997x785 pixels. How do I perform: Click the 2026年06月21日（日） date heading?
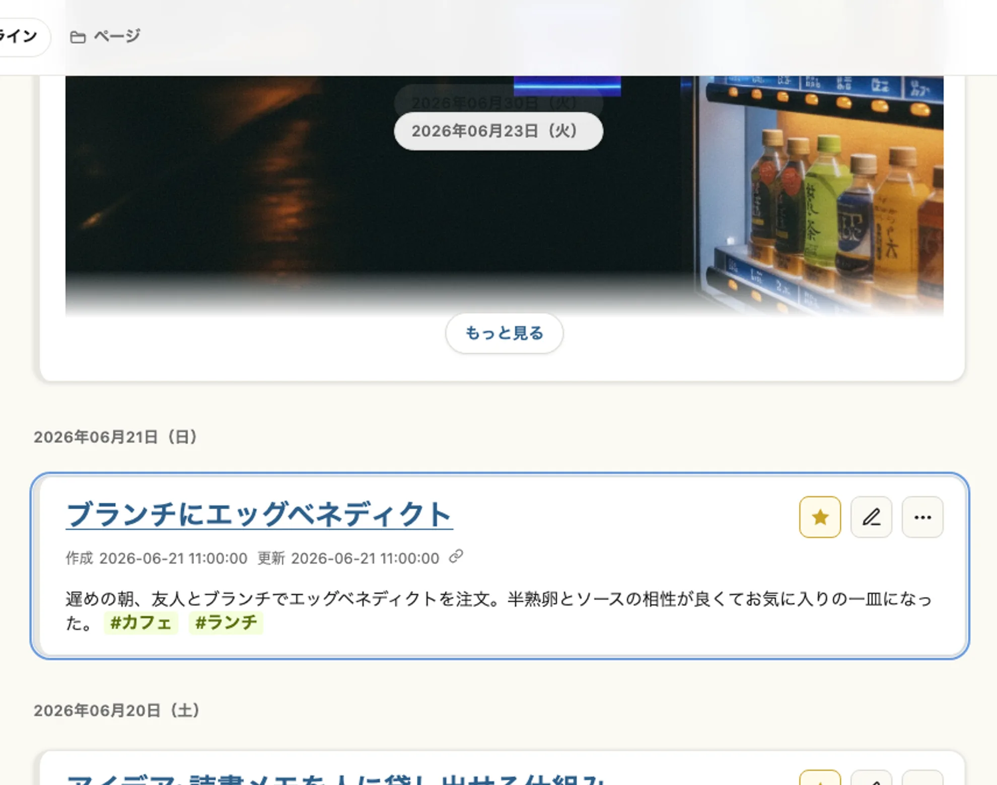[116, 437]
